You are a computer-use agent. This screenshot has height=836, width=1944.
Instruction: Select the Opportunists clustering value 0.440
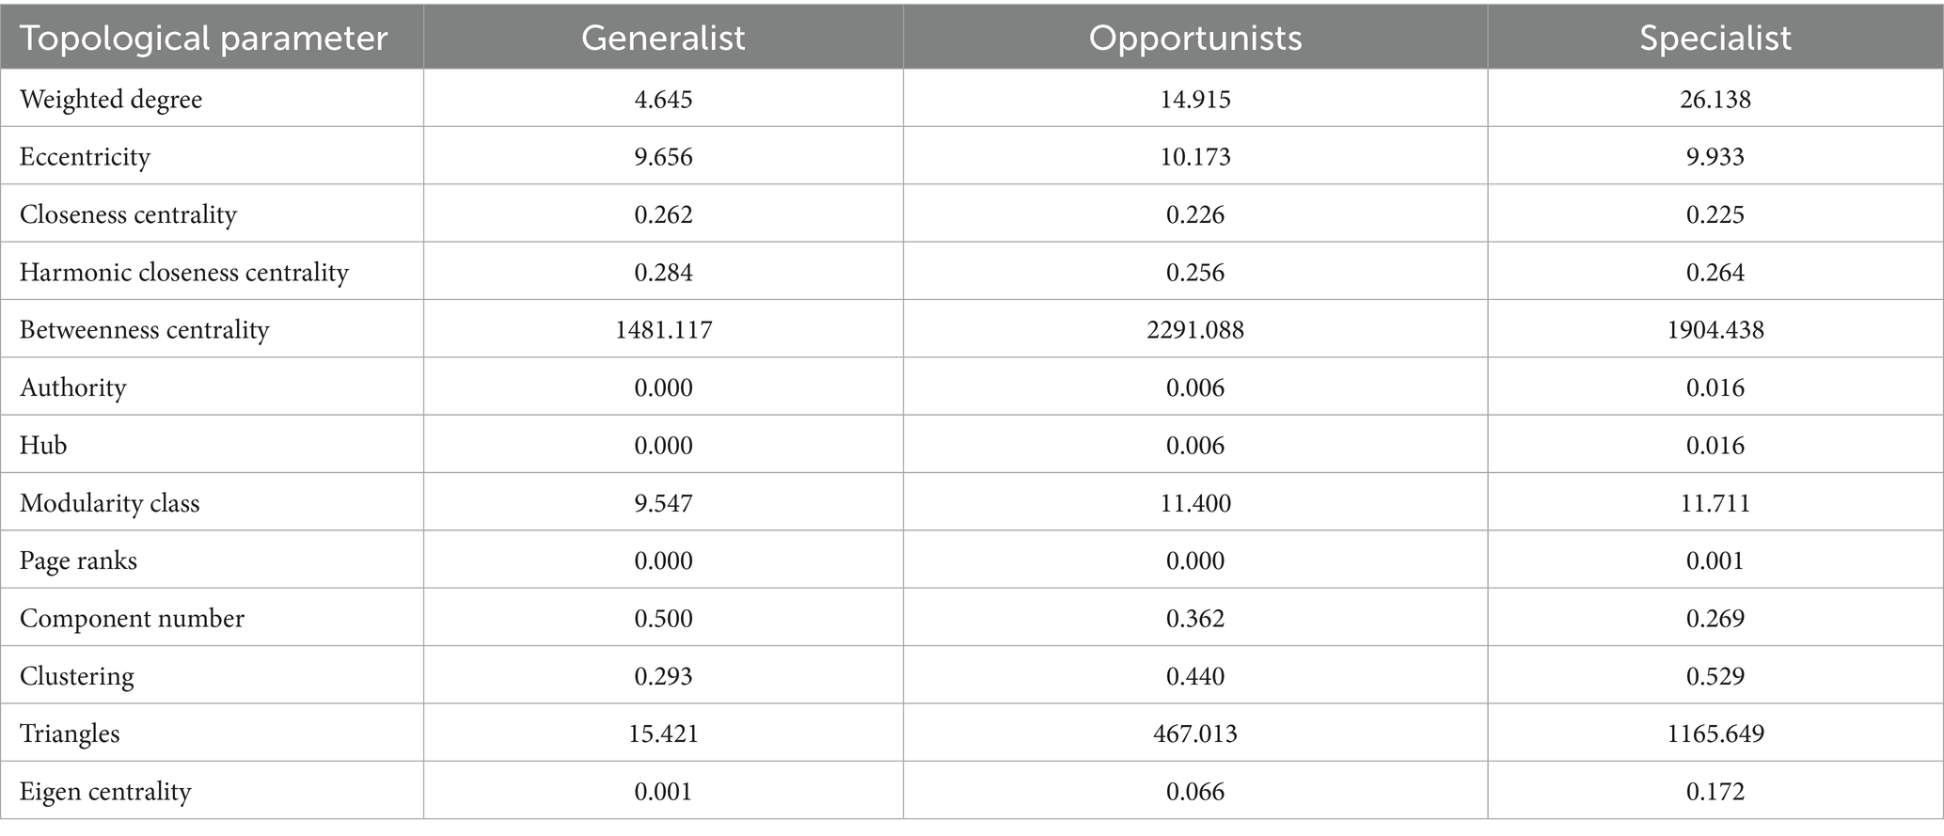(x=1195, y=676)
